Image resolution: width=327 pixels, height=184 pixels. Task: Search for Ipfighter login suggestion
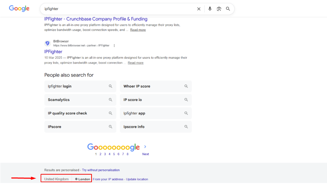[80, 86]
